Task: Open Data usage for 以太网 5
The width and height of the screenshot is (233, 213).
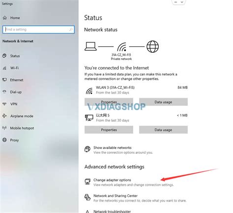Action: (x=163, y=130)
